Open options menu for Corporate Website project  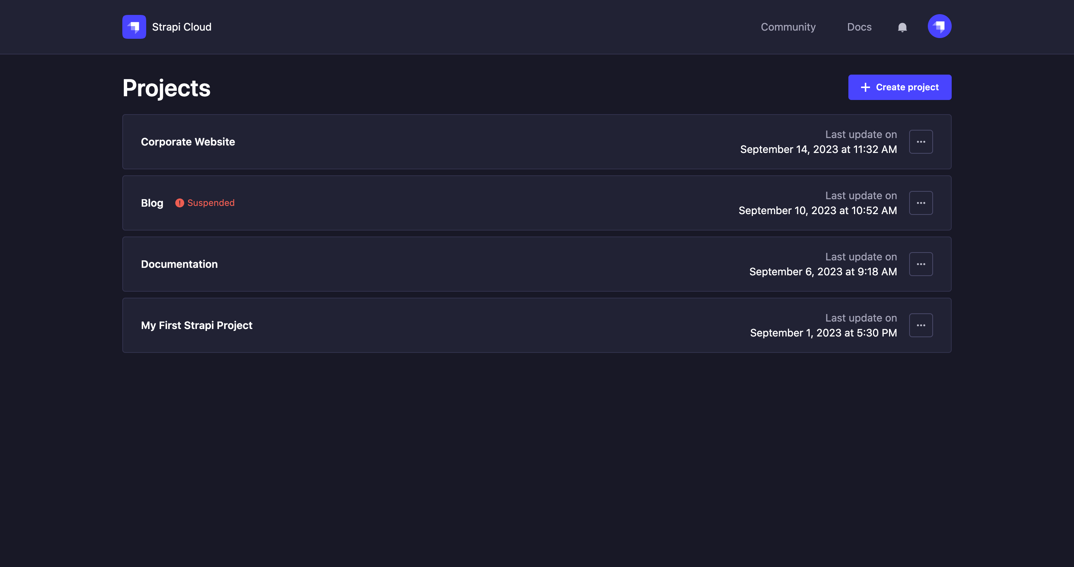tap(921, 141)
